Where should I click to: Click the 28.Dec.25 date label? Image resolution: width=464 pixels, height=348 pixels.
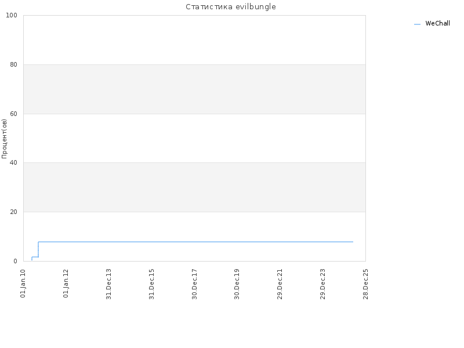coord(365,284)
